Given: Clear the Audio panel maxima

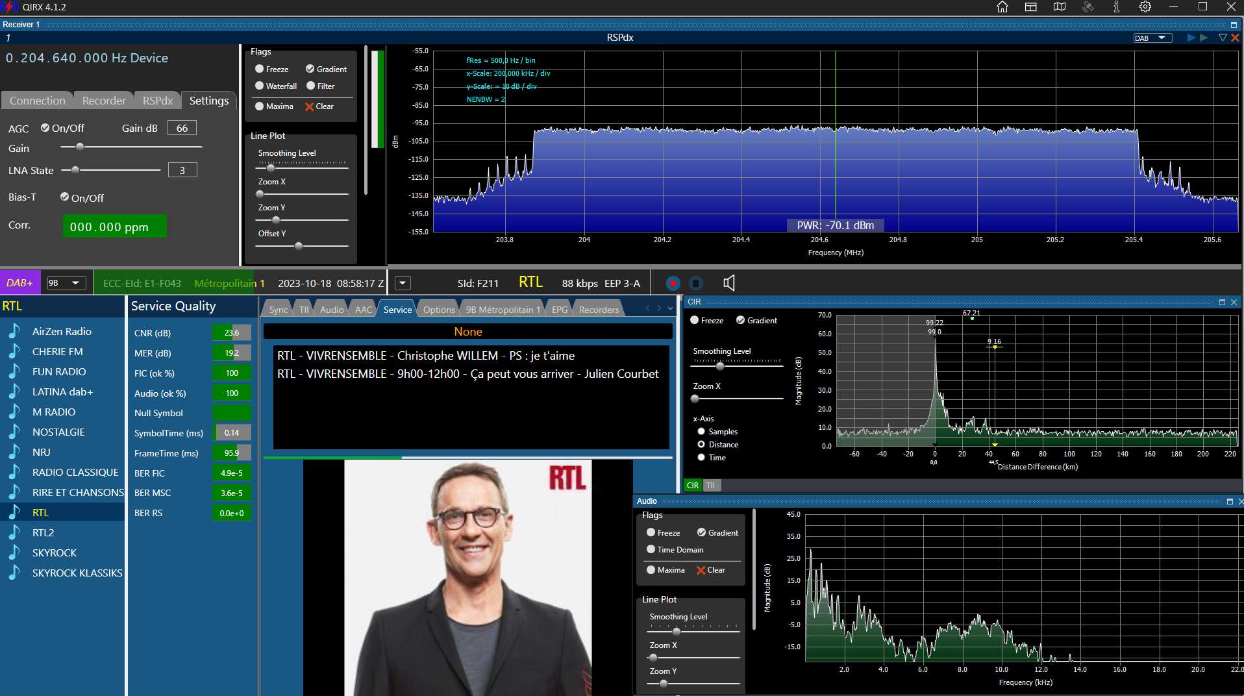Looking at the screenshot, I should tap(711, 570).
